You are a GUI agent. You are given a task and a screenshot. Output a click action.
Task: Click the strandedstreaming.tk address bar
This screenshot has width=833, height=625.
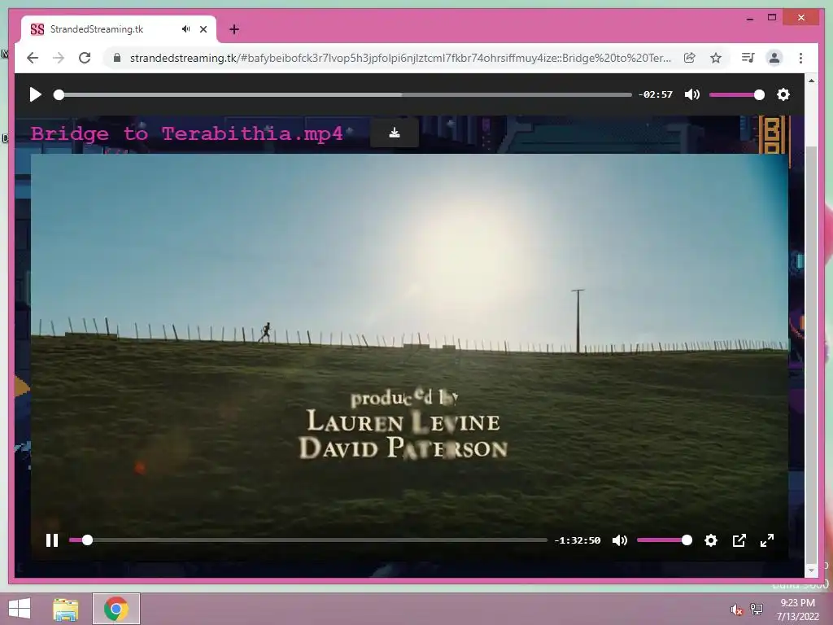pos(400,58)
